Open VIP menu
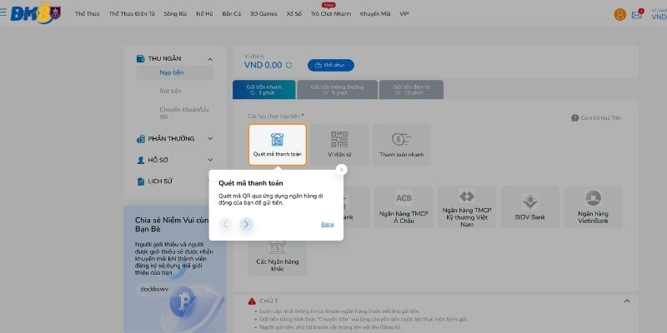 [404, 13]
